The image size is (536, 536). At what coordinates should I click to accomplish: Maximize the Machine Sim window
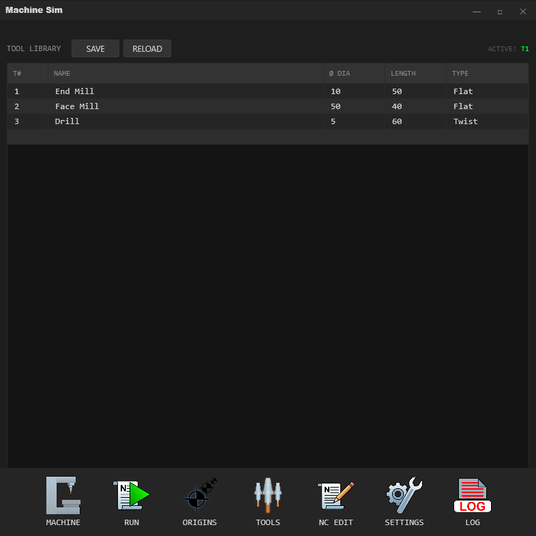pyautogui.click(x=500, y=12)
